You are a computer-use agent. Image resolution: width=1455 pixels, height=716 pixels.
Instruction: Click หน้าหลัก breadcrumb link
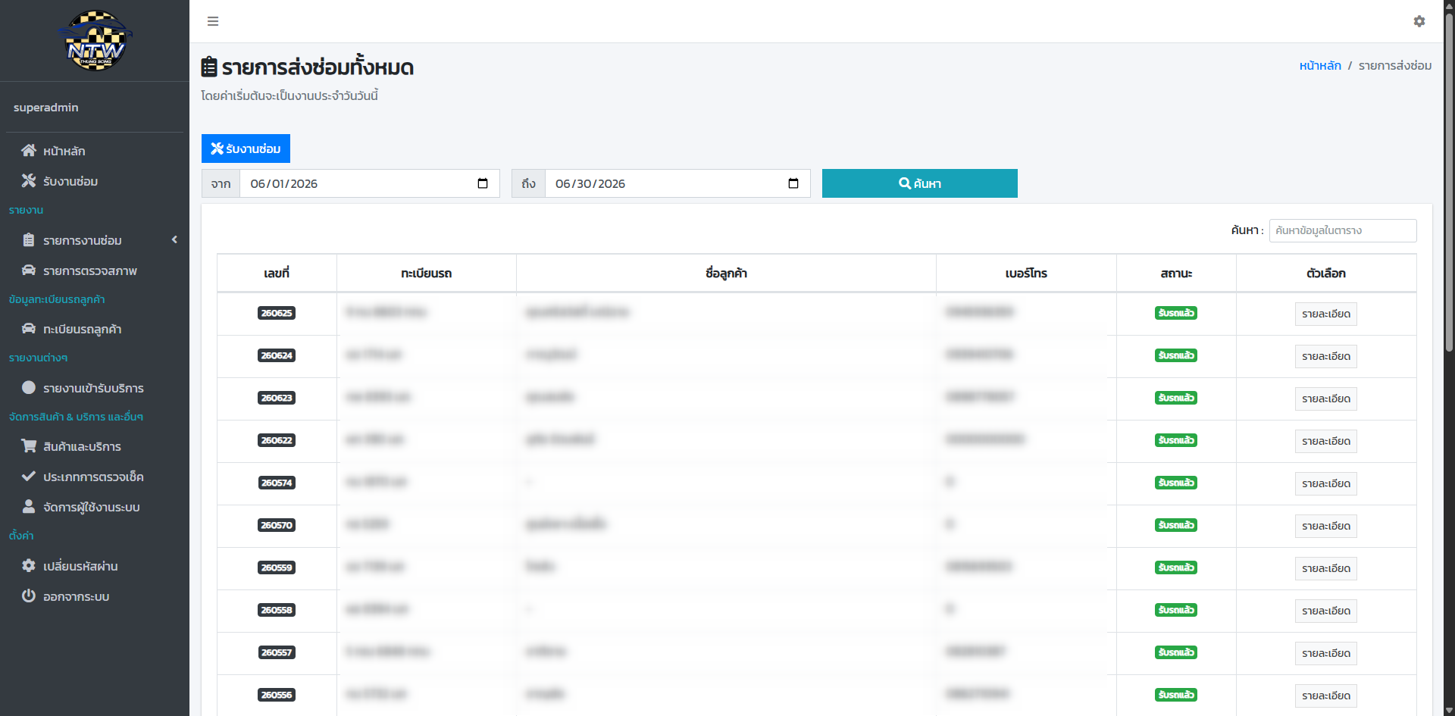point(1320,66)
